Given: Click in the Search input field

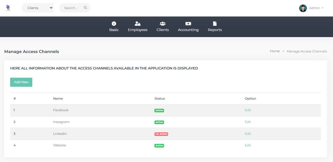Looking at the screenshot, I should pos(71,8).
